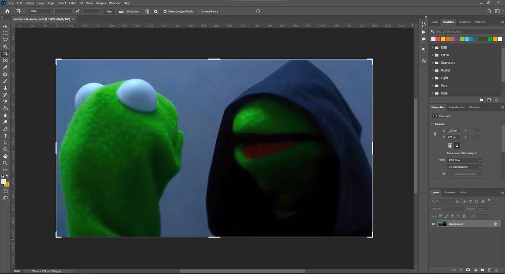Open the Paragraph panel icon
Viewport: 505px width, 274px height.
pyautogui.click(x=423, y=50)
